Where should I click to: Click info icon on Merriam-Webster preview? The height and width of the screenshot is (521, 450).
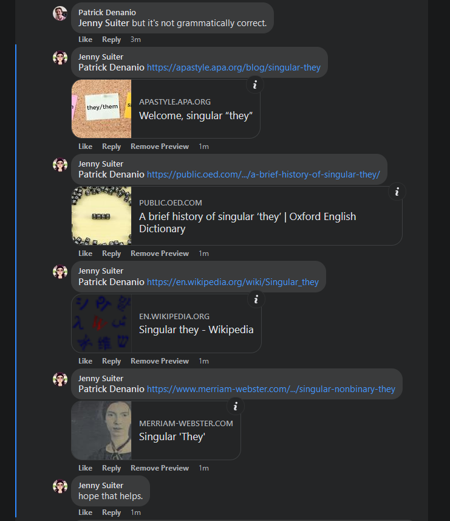click(235, 406)
